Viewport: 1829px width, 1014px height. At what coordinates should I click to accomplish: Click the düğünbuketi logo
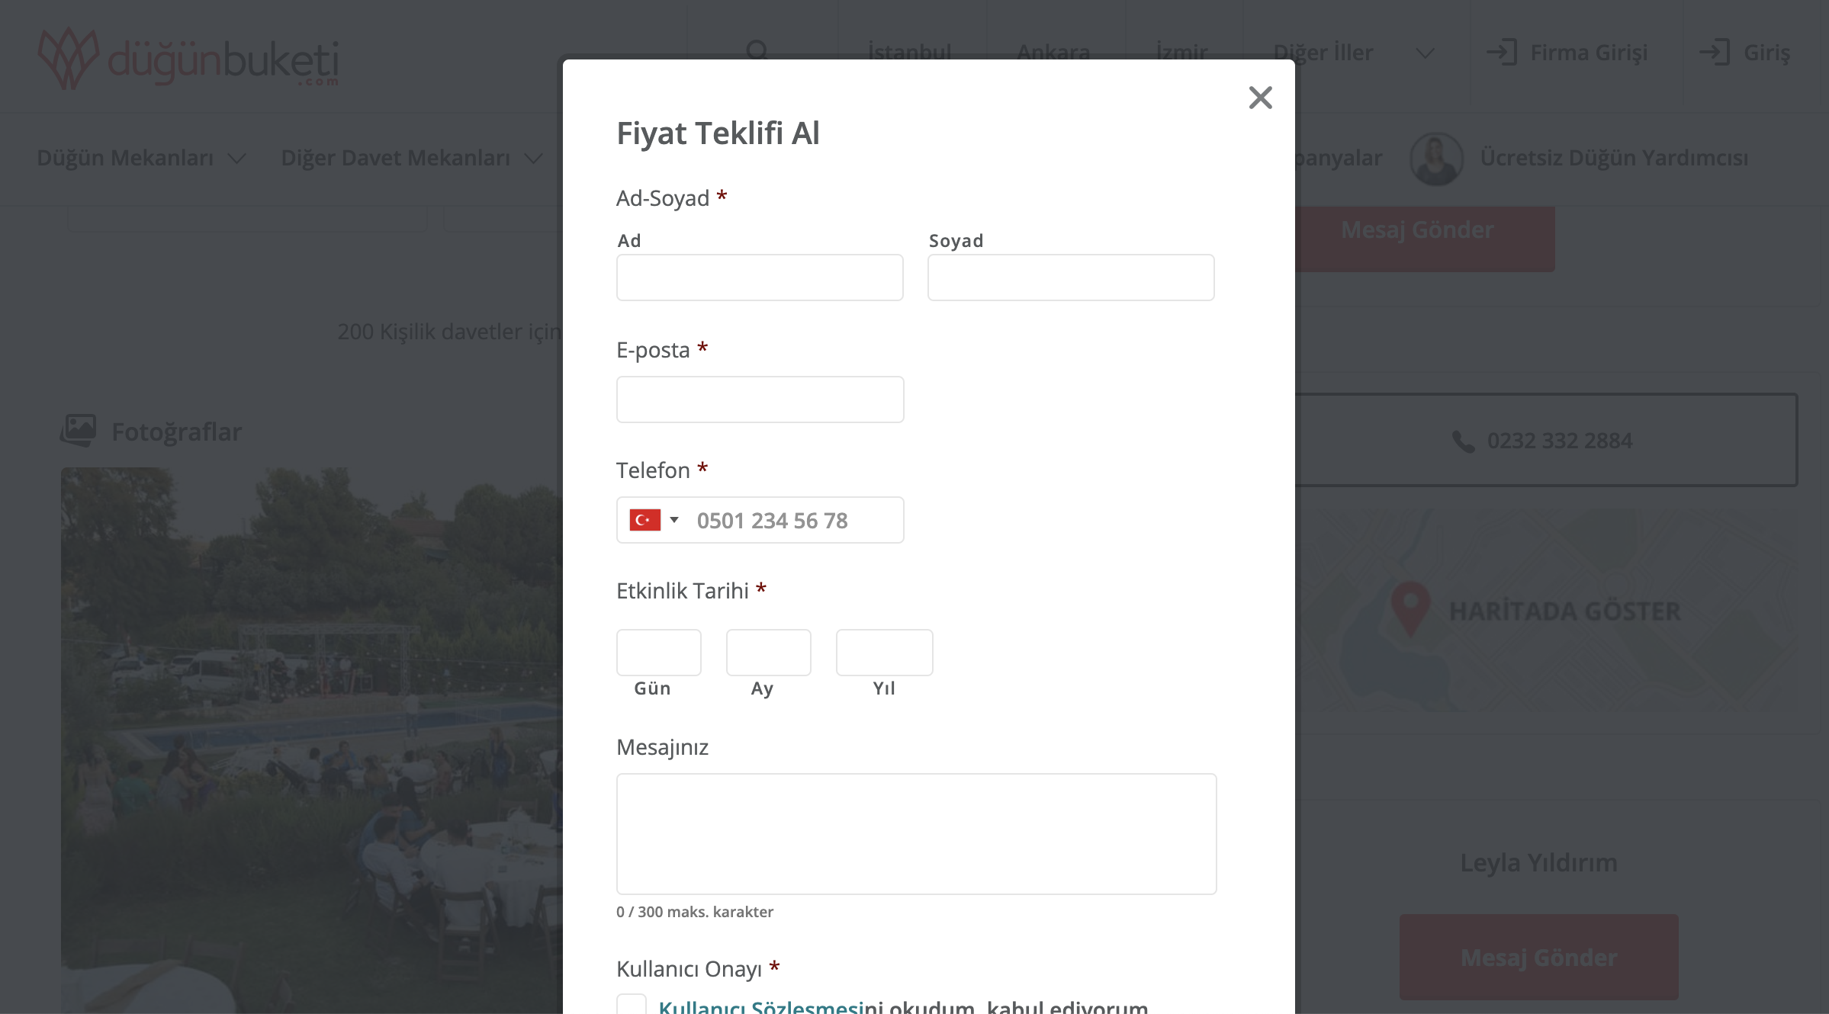click(x=188, y=59)
